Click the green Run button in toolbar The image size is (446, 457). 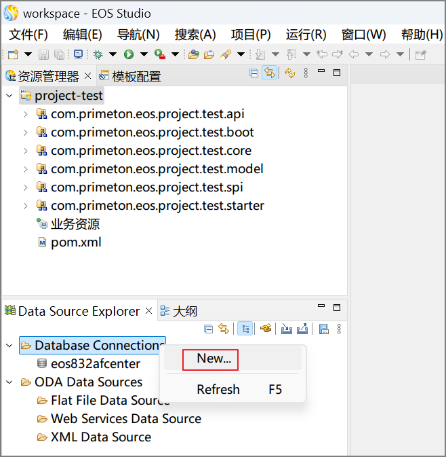128,54
